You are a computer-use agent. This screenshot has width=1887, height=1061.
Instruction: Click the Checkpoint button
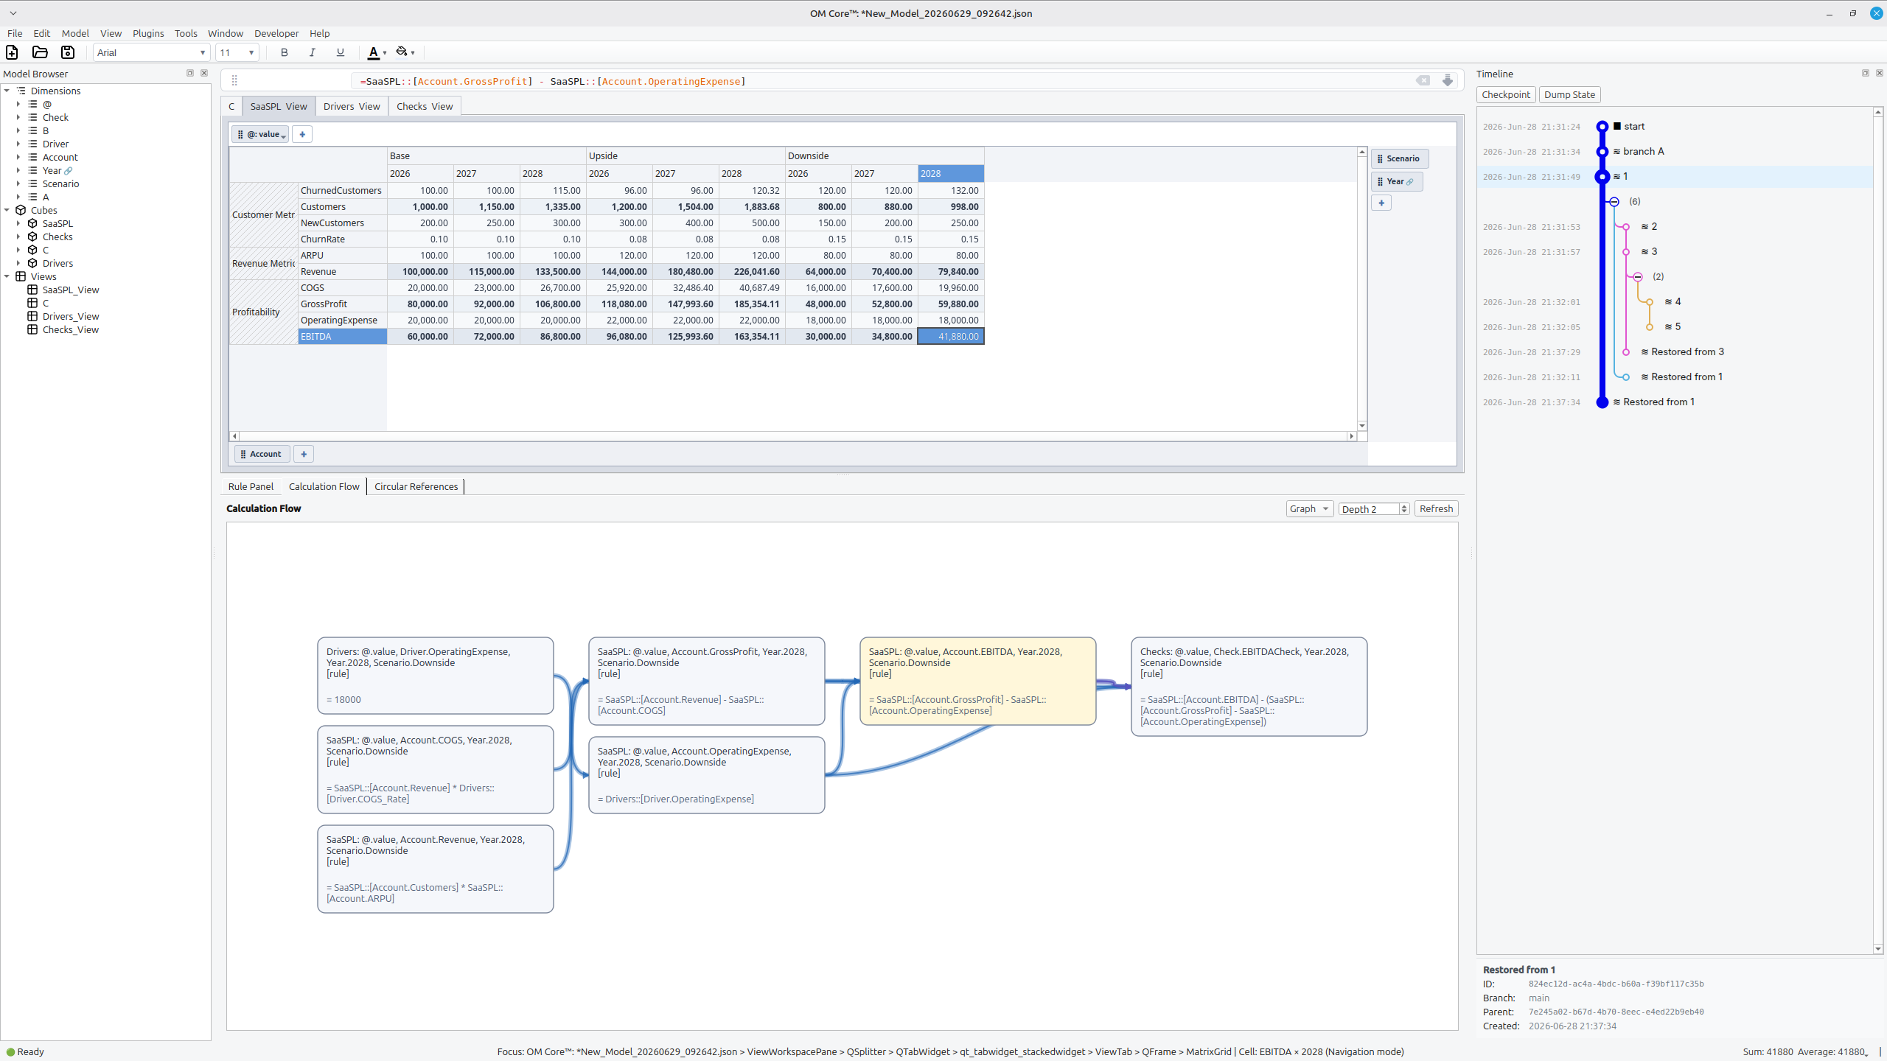pyautogui.click(x=1506, y=94)
